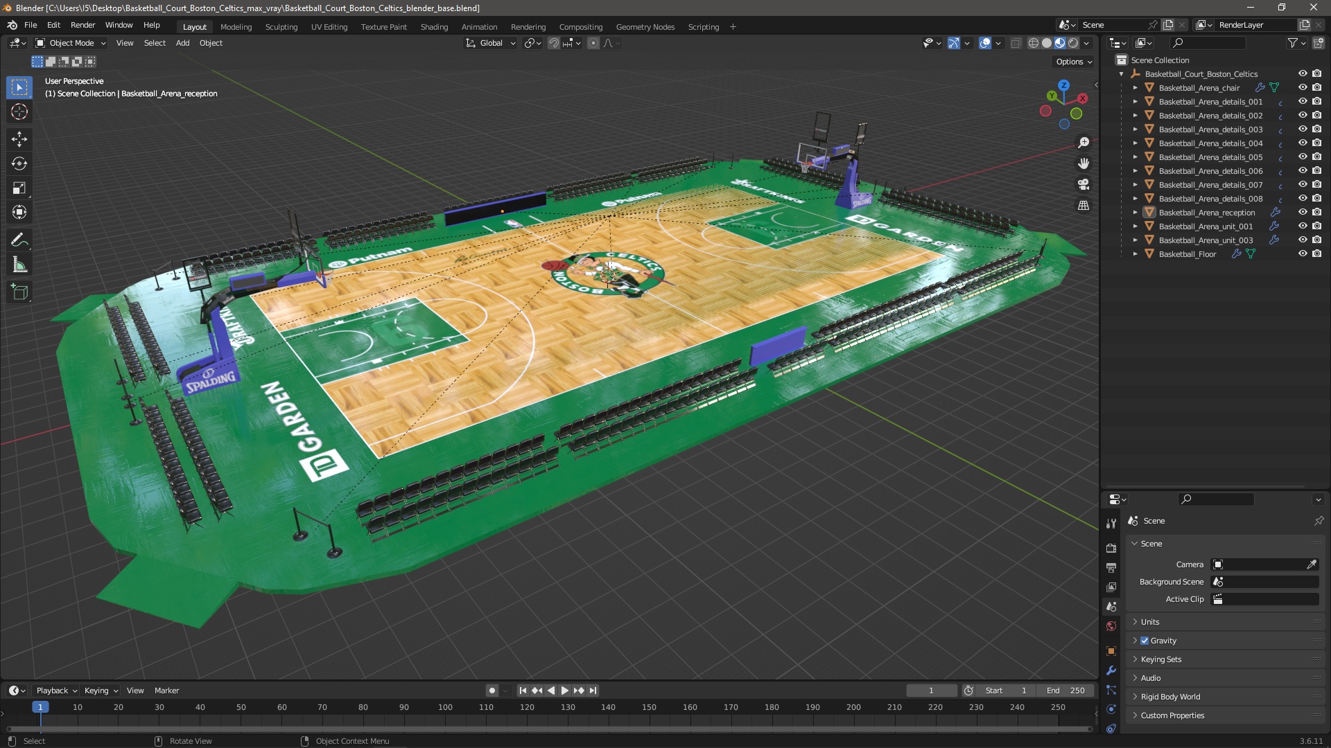1331x748 pixels.
Task: Open the Modifiers properties tab
Action: click(x=1111, y=670)
